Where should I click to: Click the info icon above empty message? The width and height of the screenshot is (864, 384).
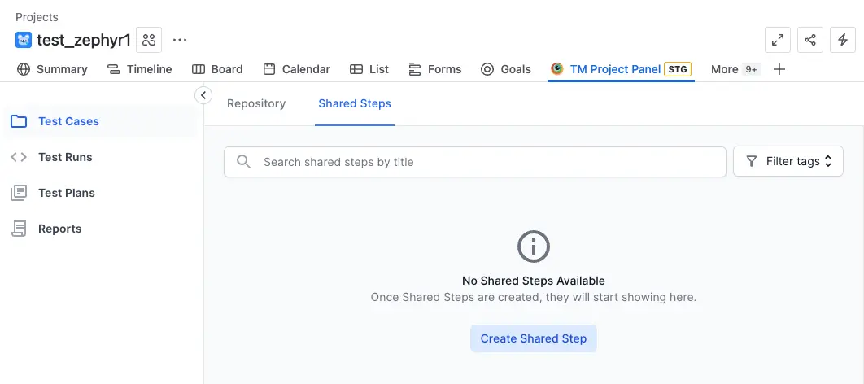(x=534, y=246)
